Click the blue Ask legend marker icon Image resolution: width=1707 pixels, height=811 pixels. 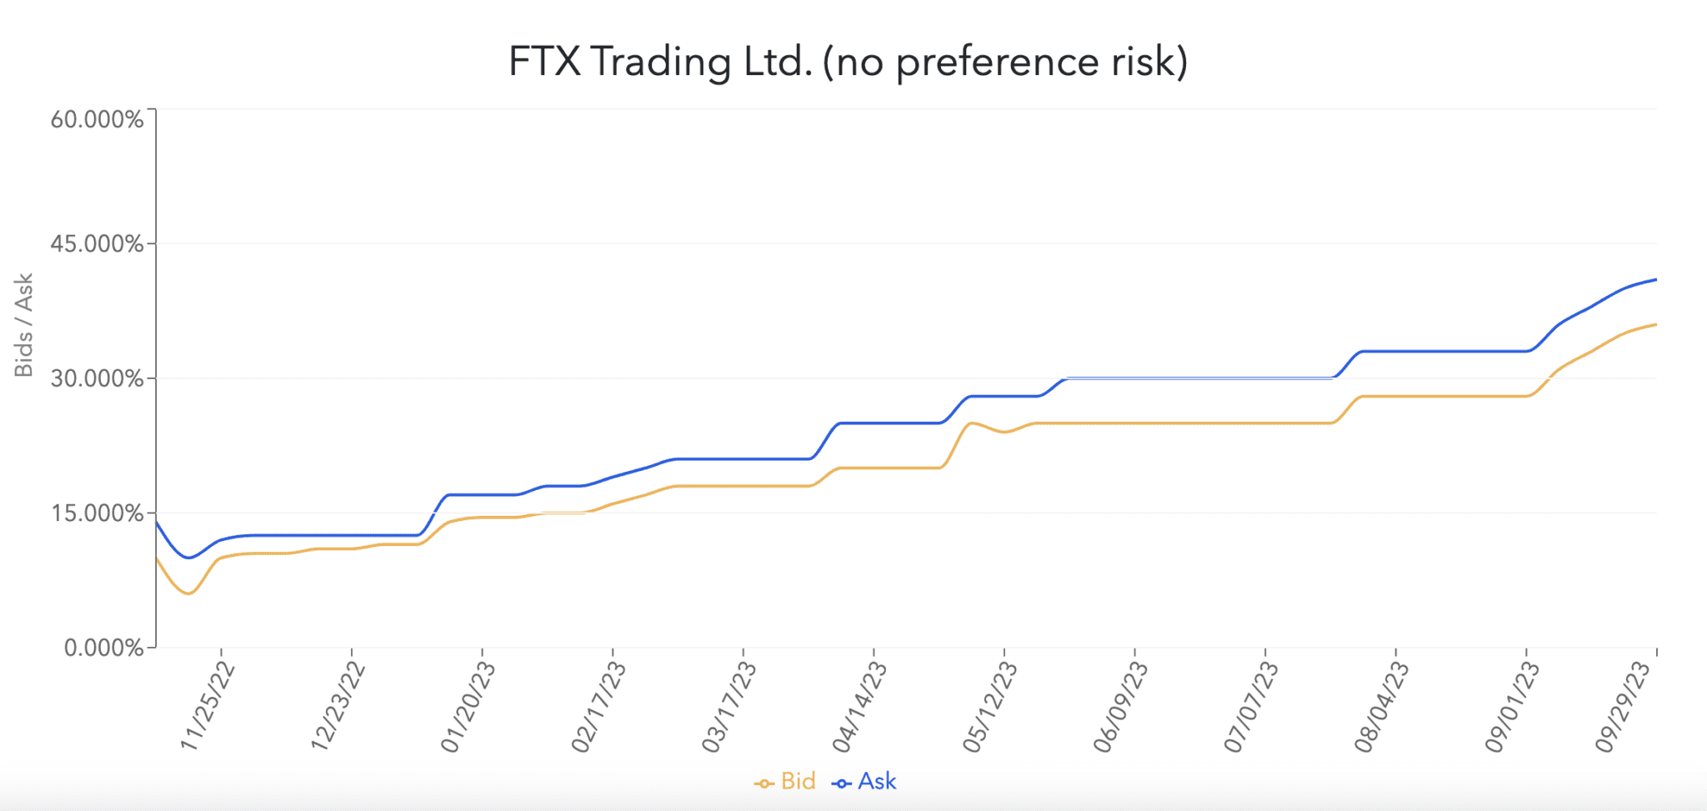(x=841, y=783)
